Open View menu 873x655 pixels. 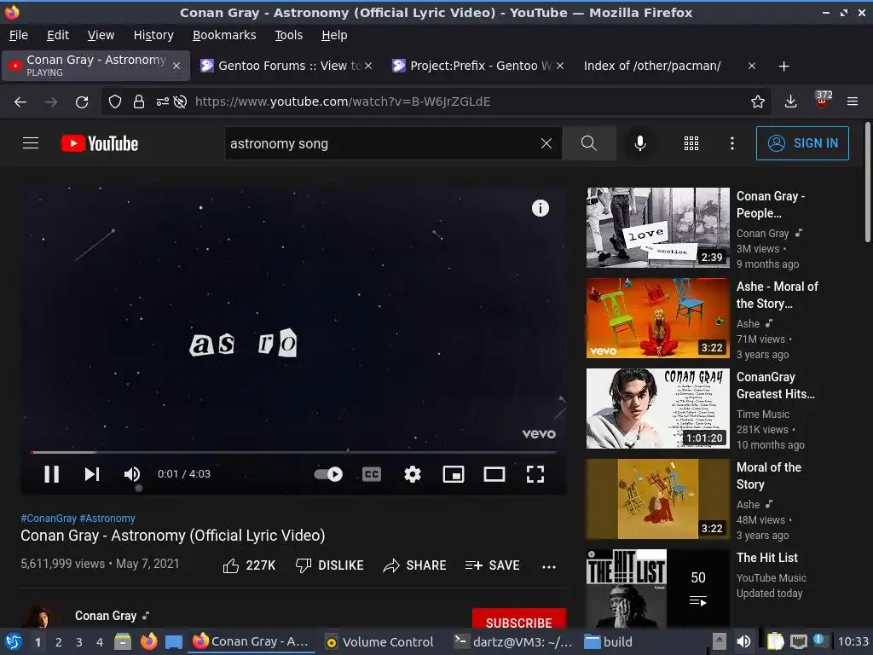tap(101, 35)
